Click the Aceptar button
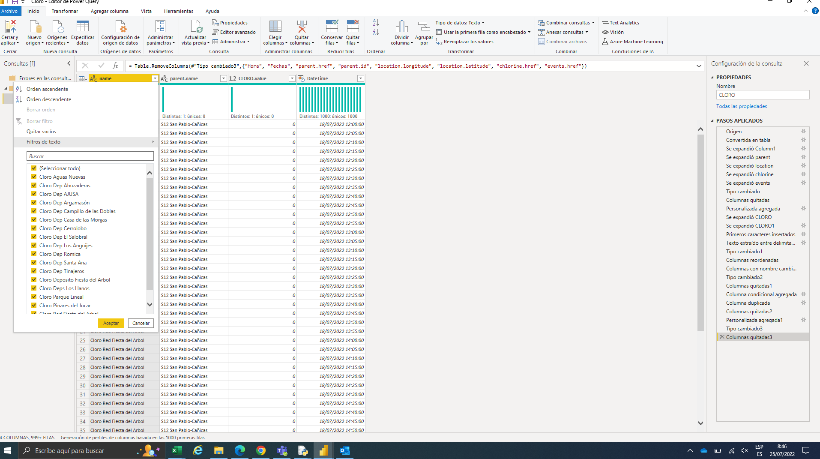This screenshot has width=820, height=459. [x=111, y=323]
